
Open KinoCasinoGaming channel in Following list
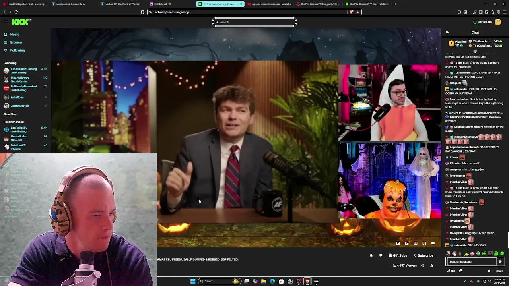25,71
